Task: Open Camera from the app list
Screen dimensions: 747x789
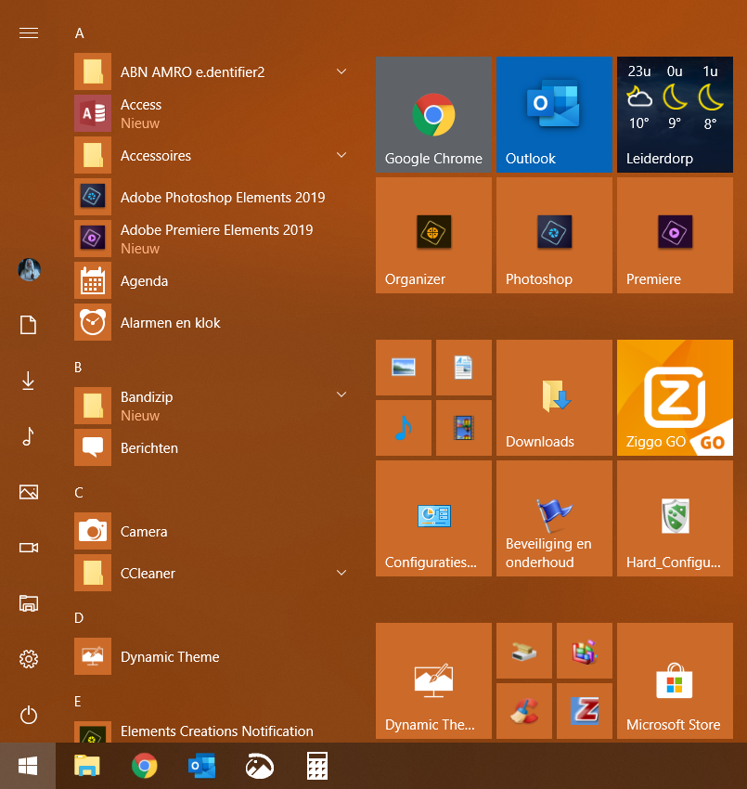Action: pos(212,531)
